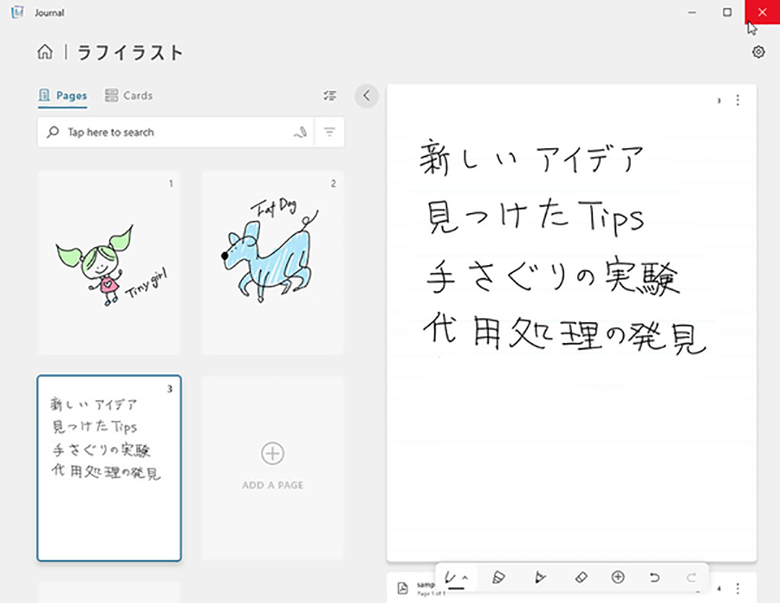Go to the Journal home icon
Screen dimensions: 780x603
45,52
